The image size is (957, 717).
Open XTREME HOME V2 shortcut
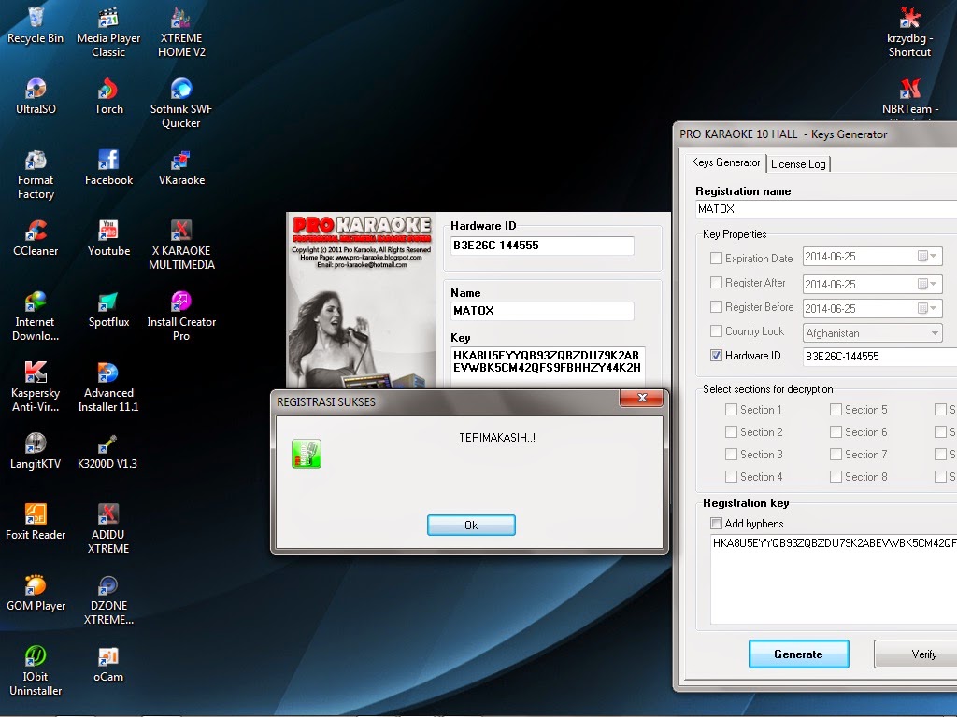coord(181,33)
